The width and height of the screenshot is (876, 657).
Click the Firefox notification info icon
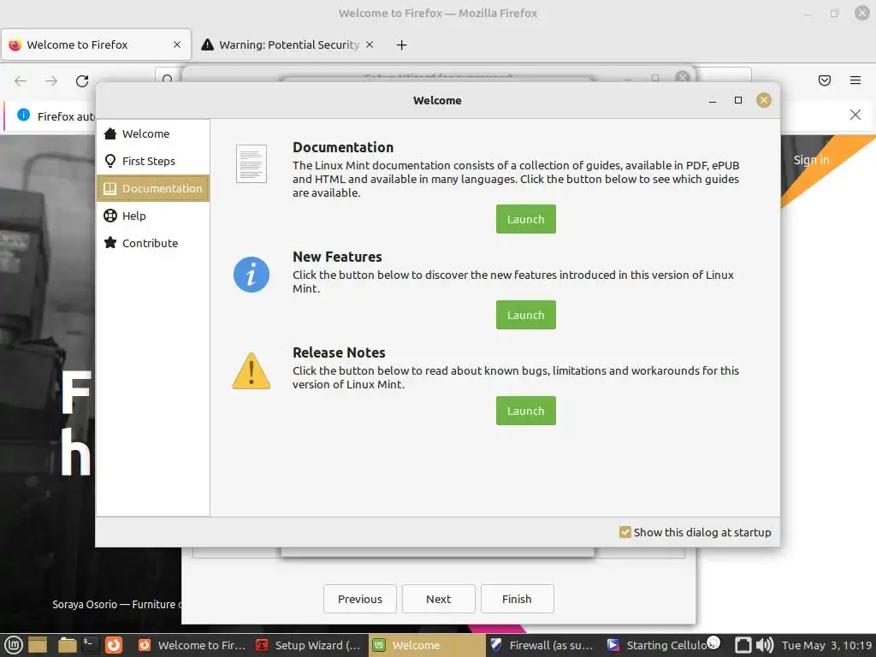23,115
